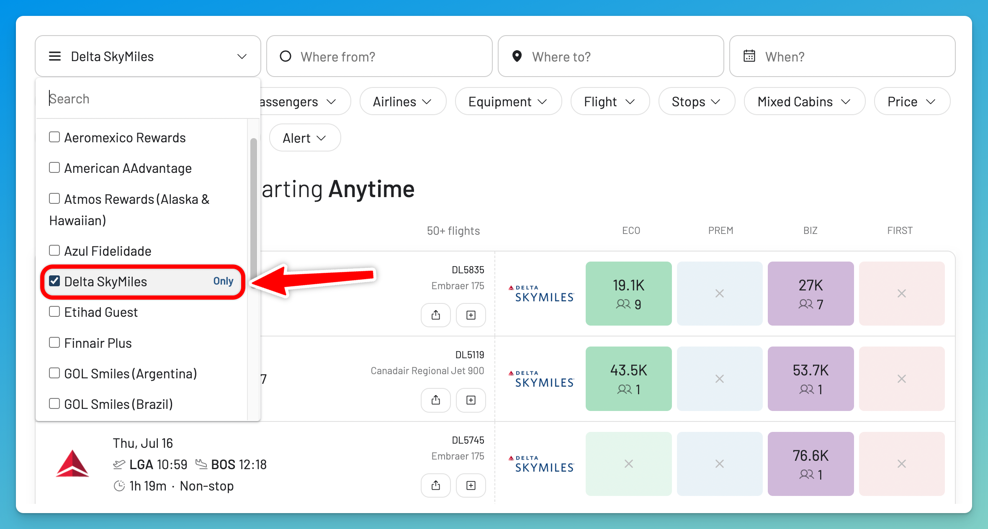Click the Canadair Regional Jet 900 text
This screenshot has width=988, height=529.
[427, 371]
